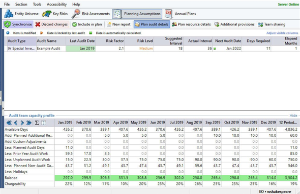Click the EO • wshakespeare status bar entry
This screenshot has height=194, width=300.
(x=275, y=191)
